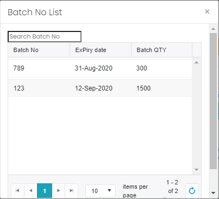Click the grid scroll up arrow
The width and height of the screenshot is (219, 199).
(196, 62)
